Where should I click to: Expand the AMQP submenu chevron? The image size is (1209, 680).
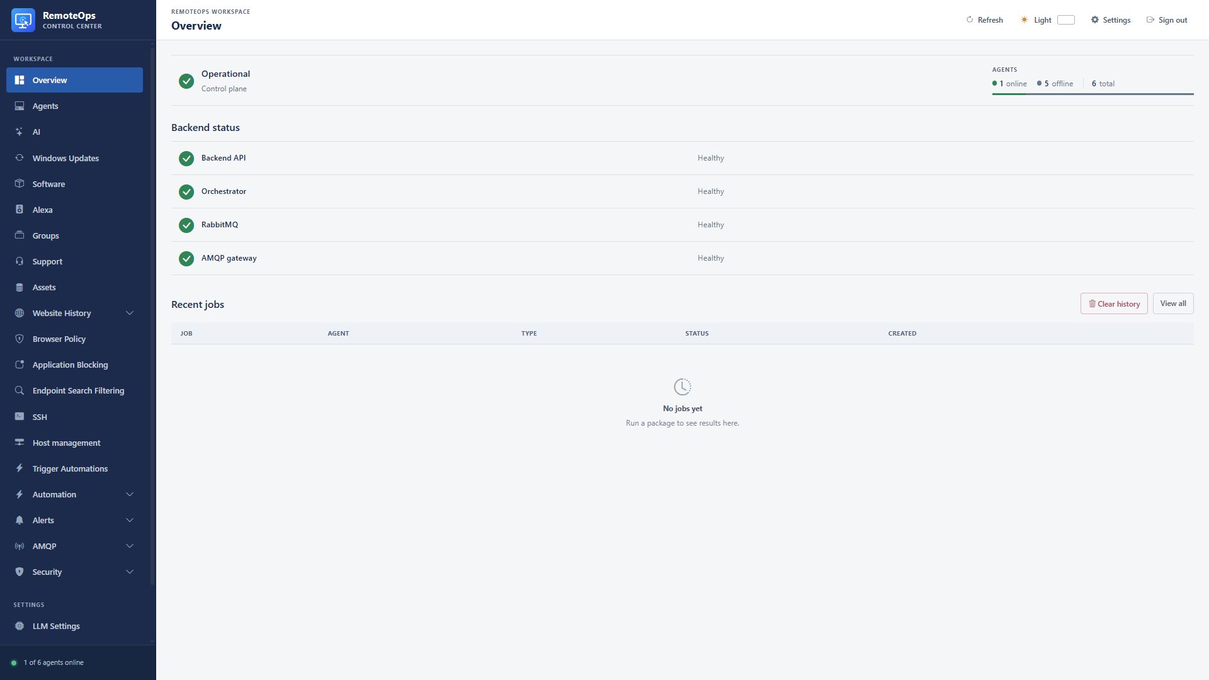point(130,546)
